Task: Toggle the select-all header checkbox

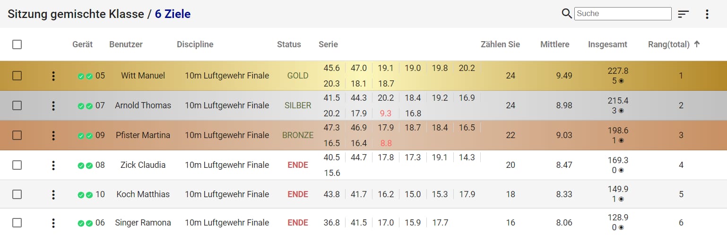Action: tap(17, 44)
